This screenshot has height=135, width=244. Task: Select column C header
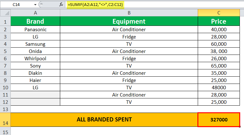click(x=219, y=13)
